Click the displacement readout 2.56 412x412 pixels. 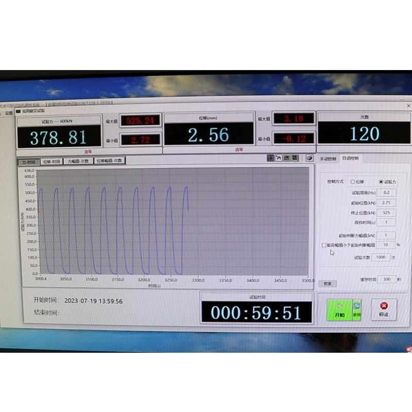coord(209,134)
